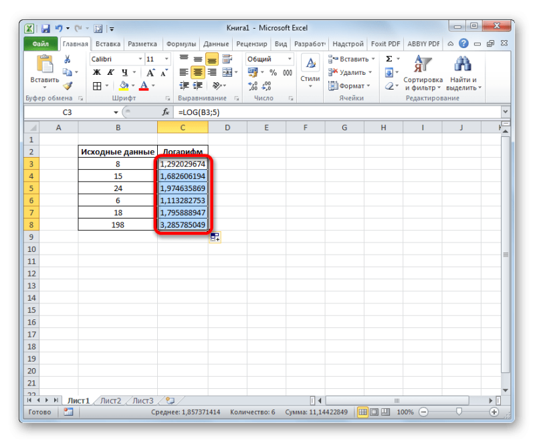Open Name Box dropdown arrow
The image size is (535, 443).
tap(116, 112)
